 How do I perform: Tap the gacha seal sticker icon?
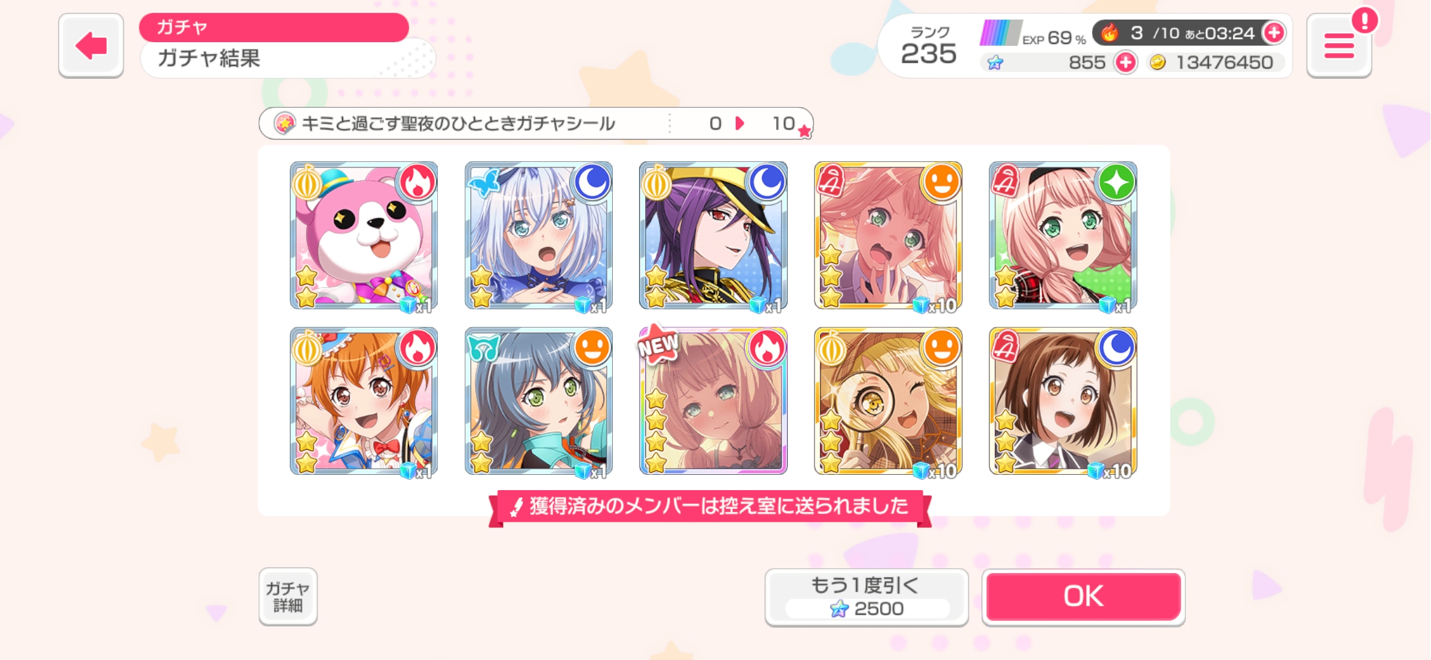point(284,123)
